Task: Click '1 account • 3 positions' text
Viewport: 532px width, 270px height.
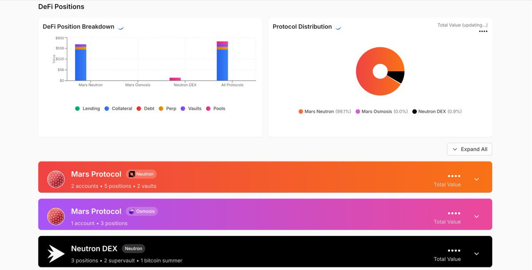Action: [x=99, y=223]
